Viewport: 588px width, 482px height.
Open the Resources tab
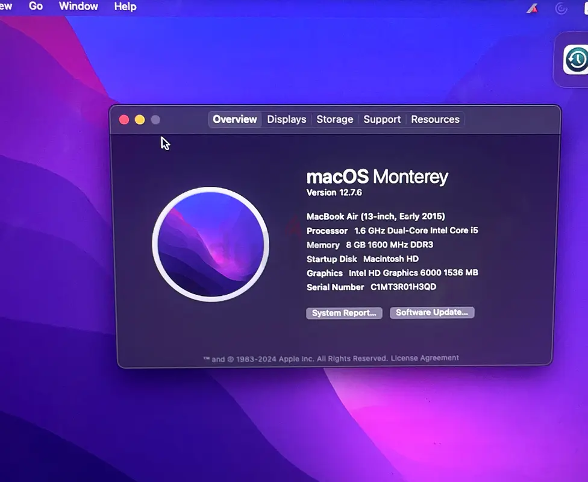(435, 119)
